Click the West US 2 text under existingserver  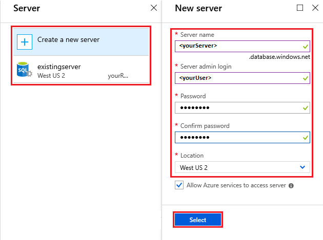pyautogui.click(x=51, y=75)
